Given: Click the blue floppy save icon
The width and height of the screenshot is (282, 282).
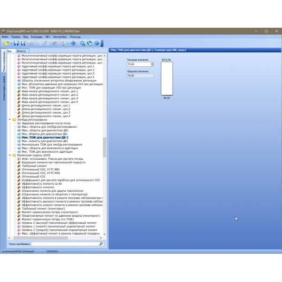Looking at the screenshot, I should 16,43.
